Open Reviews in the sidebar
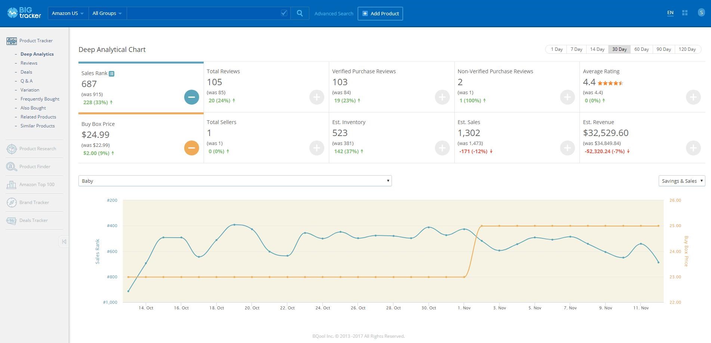 pos(29,63)
